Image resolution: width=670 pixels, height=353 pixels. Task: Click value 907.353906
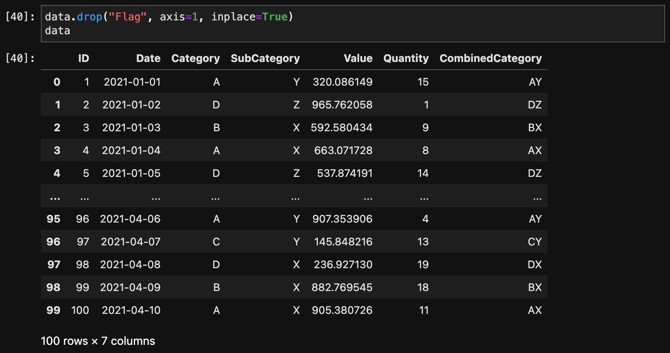point(342,219)
